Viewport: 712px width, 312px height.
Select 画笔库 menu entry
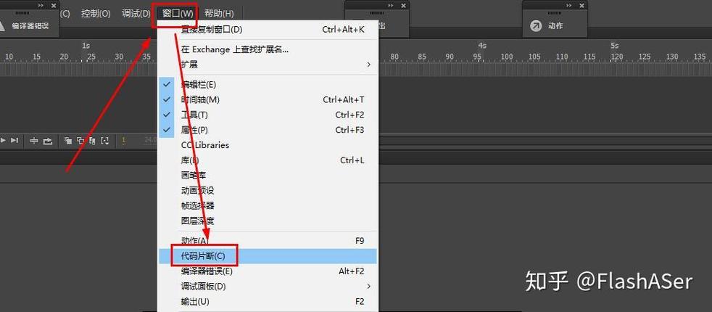click(268, 176)
